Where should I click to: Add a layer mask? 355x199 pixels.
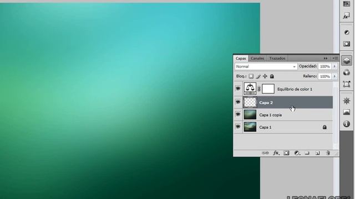[x=286, y=153]
